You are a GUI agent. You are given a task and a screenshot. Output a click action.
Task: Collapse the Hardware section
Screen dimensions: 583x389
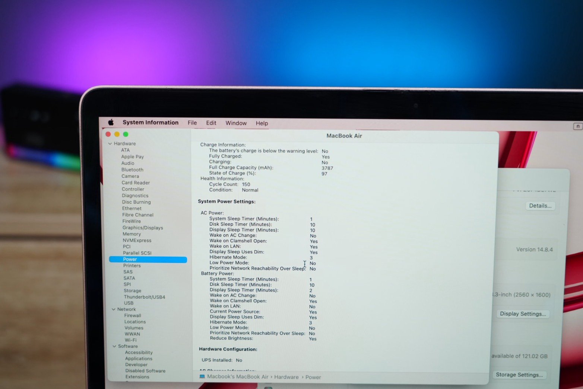[110, 144]
